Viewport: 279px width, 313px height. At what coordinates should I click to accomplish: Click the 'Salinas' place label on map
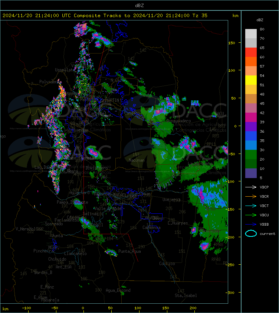click(91, 214)
